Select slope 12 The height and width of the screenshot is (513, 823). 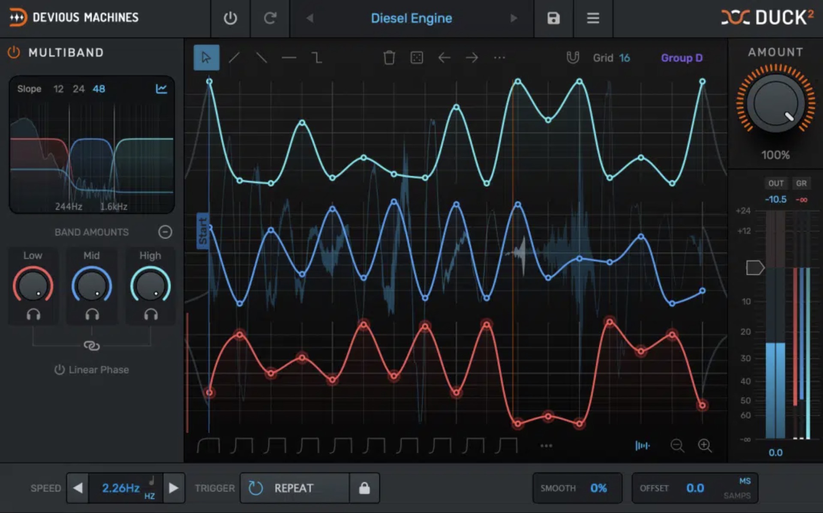click(x=58, y=89)
